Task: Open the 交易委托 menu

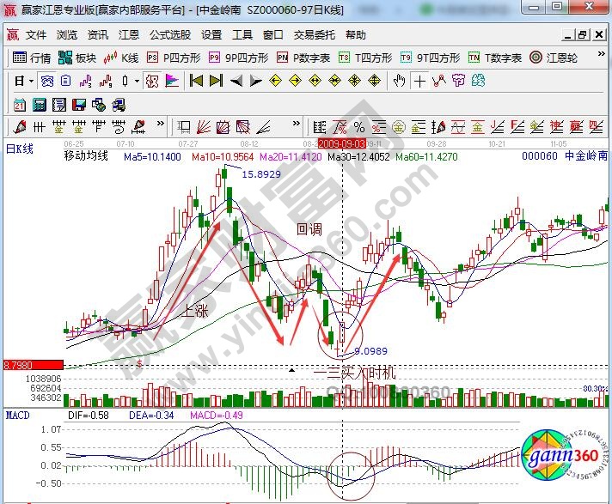Action: tap(315, 35)
